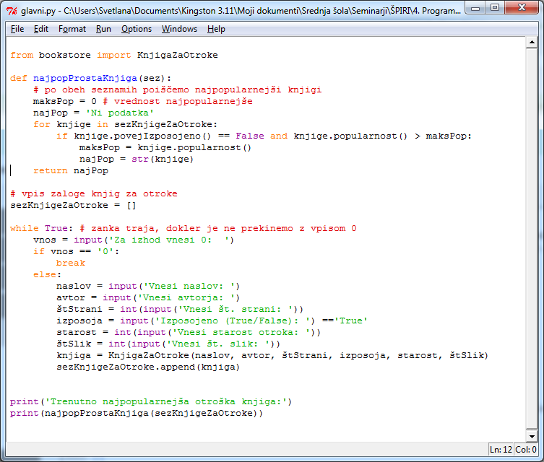Open the Help menu

point(216,29)
